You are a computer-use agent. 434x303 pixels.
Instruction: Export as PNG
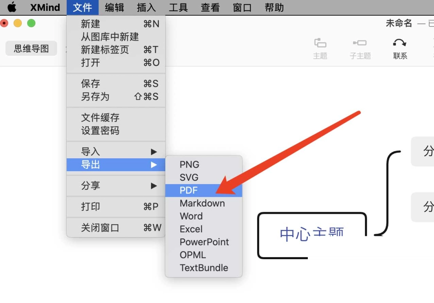click(x=204, y=164)
